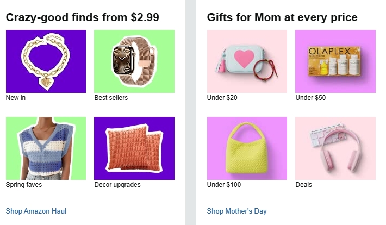Viewport: 386px width, 225px height.
Task: Select the pink headphones thumbnail
Action: point(335,148)
